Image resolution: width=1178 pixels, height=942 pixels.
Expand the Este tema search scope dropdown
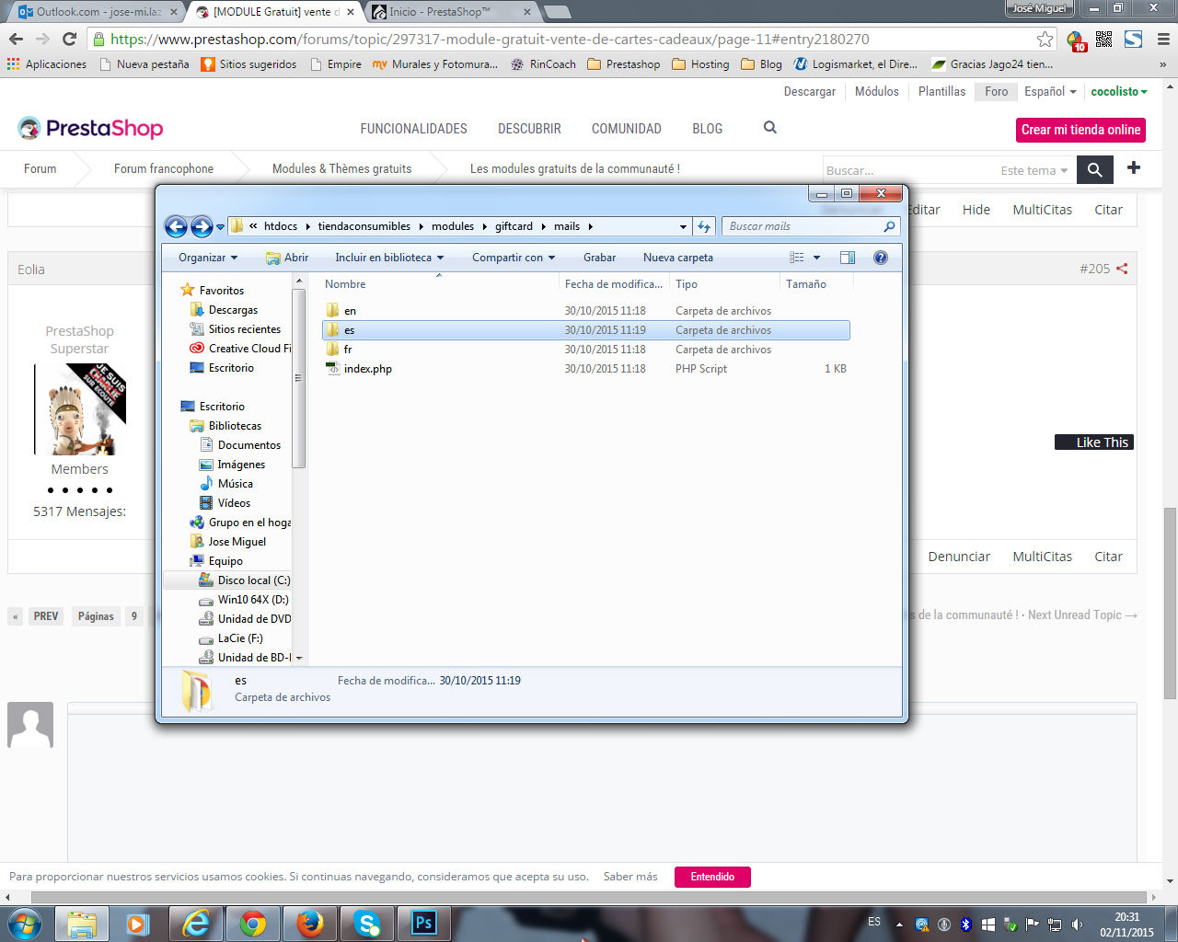(x=1034, y=170)
